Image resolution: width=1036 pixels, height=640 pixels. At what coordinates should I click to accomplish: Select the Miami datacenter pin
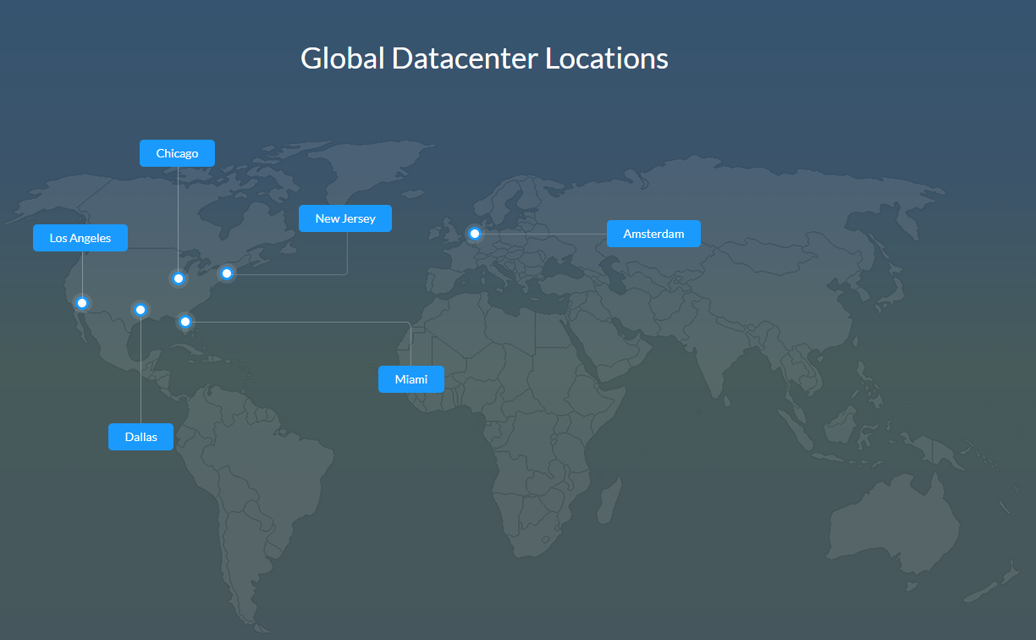coord(185,322)
